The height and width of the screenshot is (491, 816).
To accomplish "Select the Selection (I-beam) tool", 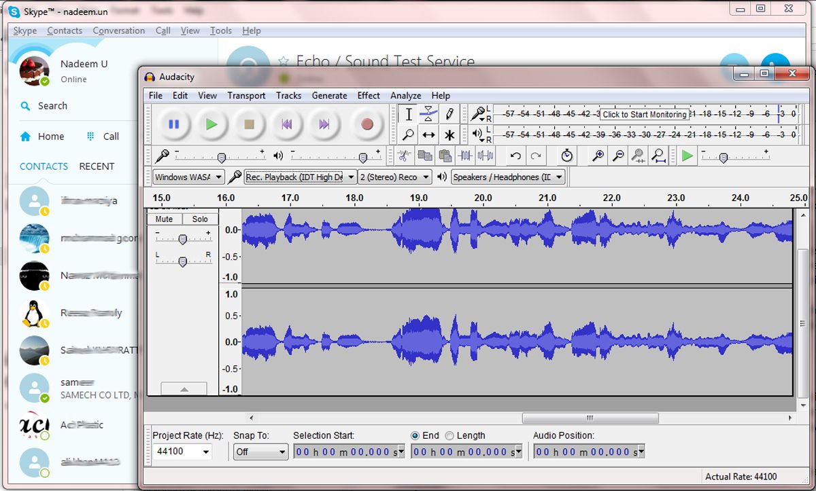I will click(408, 114).
